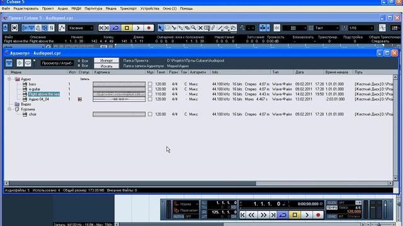The width and height of the screenshot is (403, 226).
Task: Toggle TEMPO track button on transport
Action: point(332,208)
